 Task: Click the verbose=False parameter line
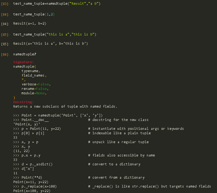coord(36,84)
